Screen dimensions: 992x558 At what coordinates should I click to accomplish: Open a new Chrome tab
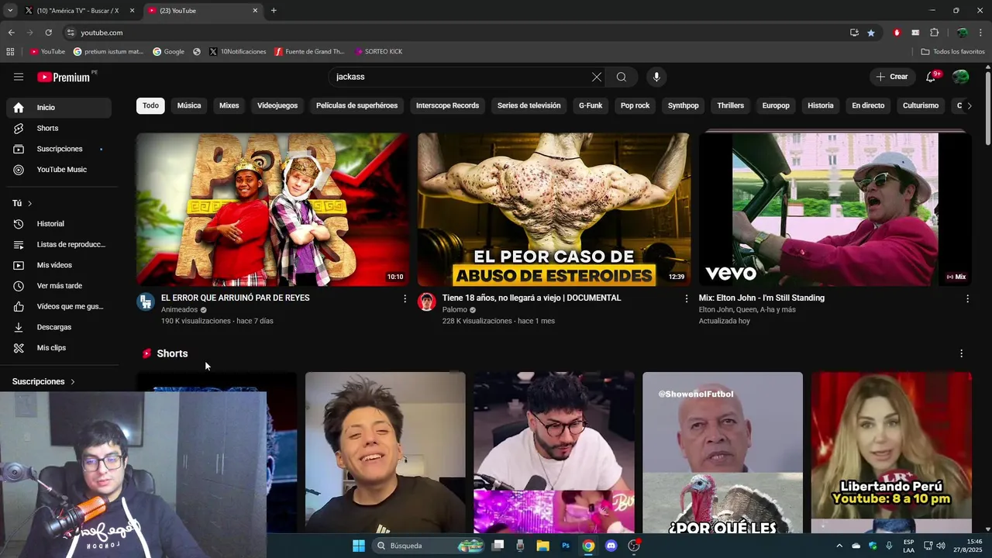click(x=274, y=11)
